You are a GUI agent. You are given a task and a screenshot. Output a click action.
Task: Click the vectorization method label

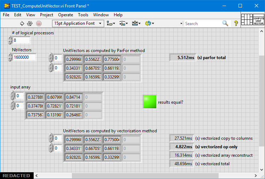[x=110, y=131]
